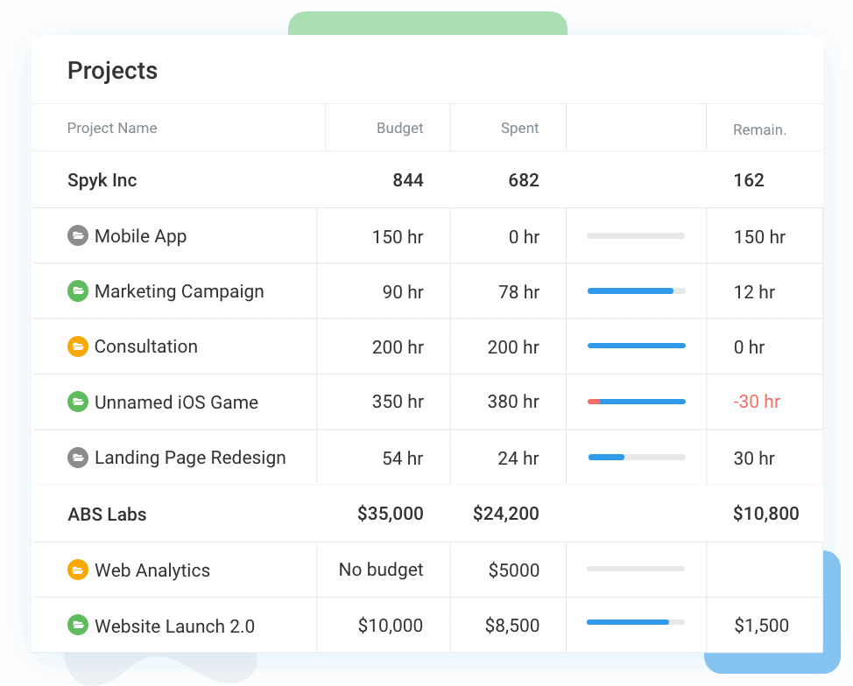Viewport: 853px width, 686px height.
Task: Sort by the Budget column header
Action: click(x=399, y=128)
